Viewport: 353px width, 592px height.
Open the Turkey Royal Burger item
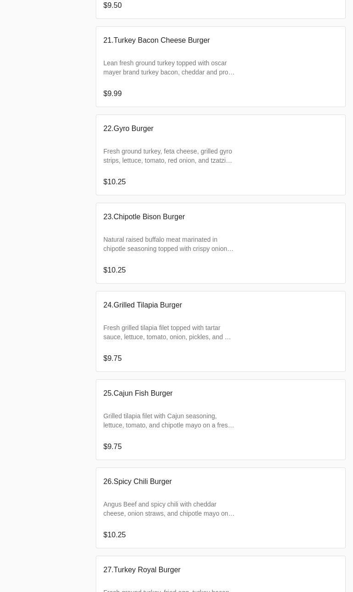tap(142, 570)
